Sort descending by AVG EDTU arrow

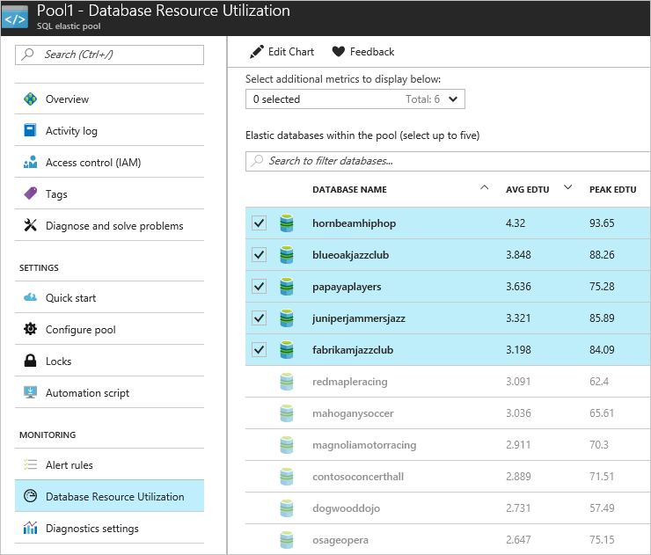coord(568,187)
